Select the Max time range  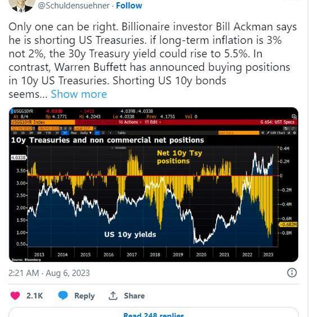(73, 133)
